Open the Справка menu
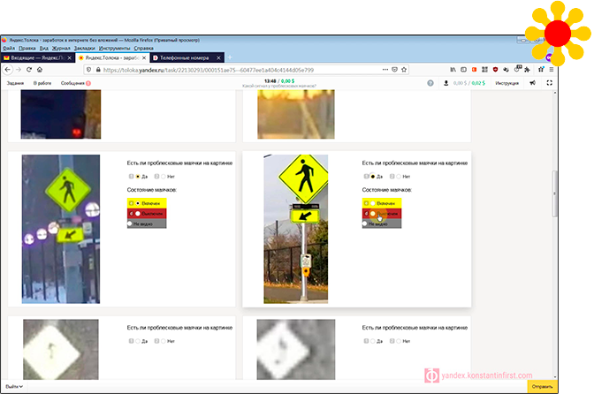The width and height of the screenshot is (594, 394). point(143,48)
